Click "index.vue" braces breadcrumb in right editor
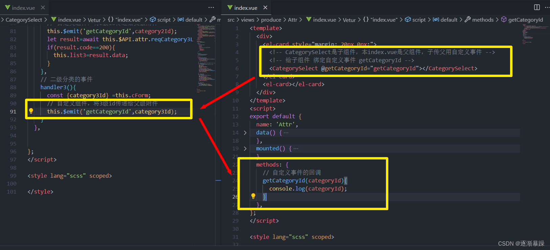 [381, 20]
